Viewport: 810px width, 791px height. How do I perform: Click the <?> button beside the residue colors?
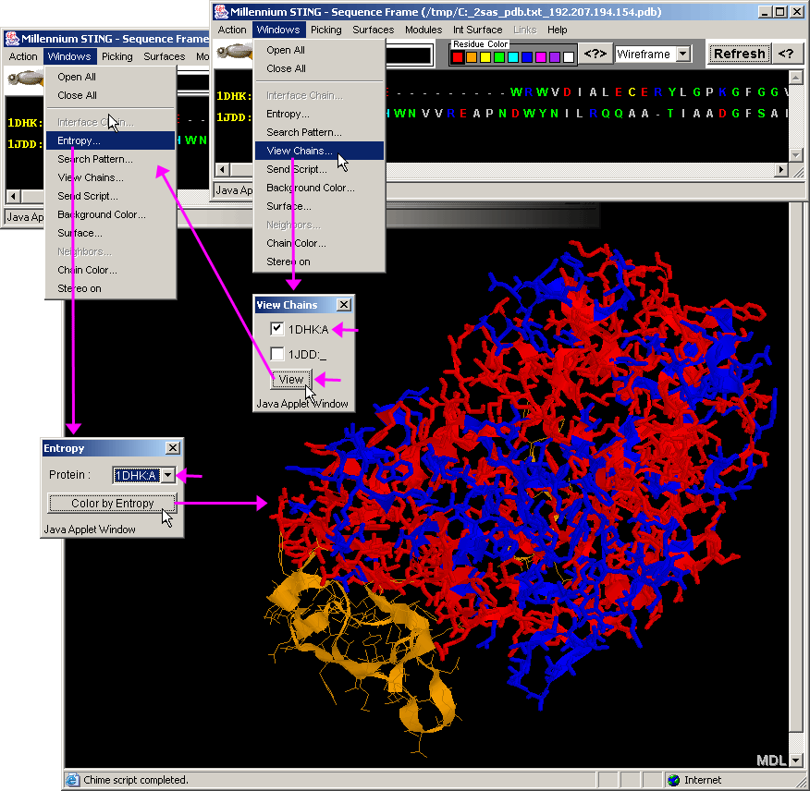595,54
